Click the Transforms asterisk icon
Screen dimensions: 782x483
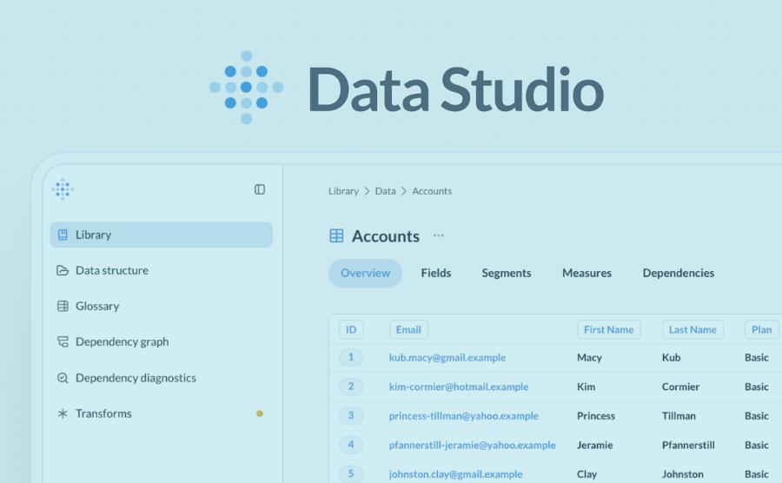(x=63, y=414)
